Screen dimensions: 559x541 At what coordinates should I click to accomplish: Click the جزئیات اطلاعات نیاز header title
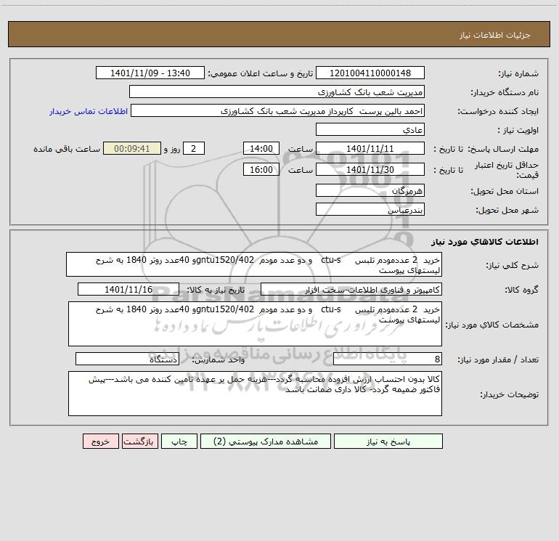pyautogui.click(x=495, y=35)
